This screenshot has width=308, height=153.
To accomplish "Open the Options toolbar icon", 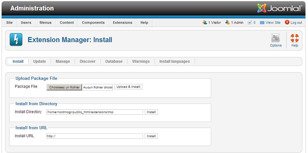I will pyautogui.click(x=276, y=38).
